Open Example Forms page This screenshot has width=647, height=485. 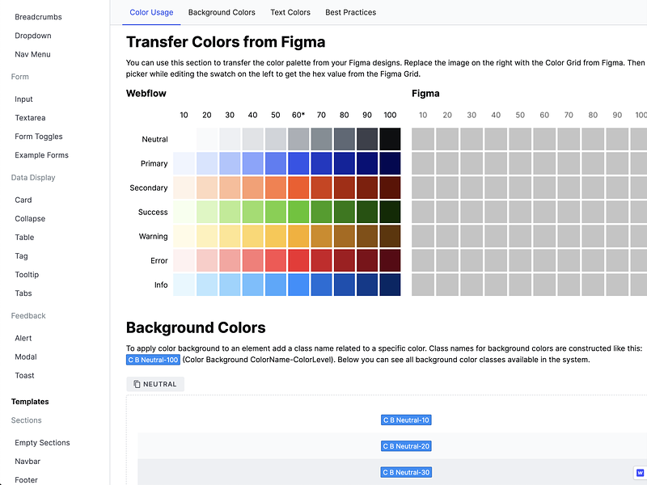pos(42,155)
